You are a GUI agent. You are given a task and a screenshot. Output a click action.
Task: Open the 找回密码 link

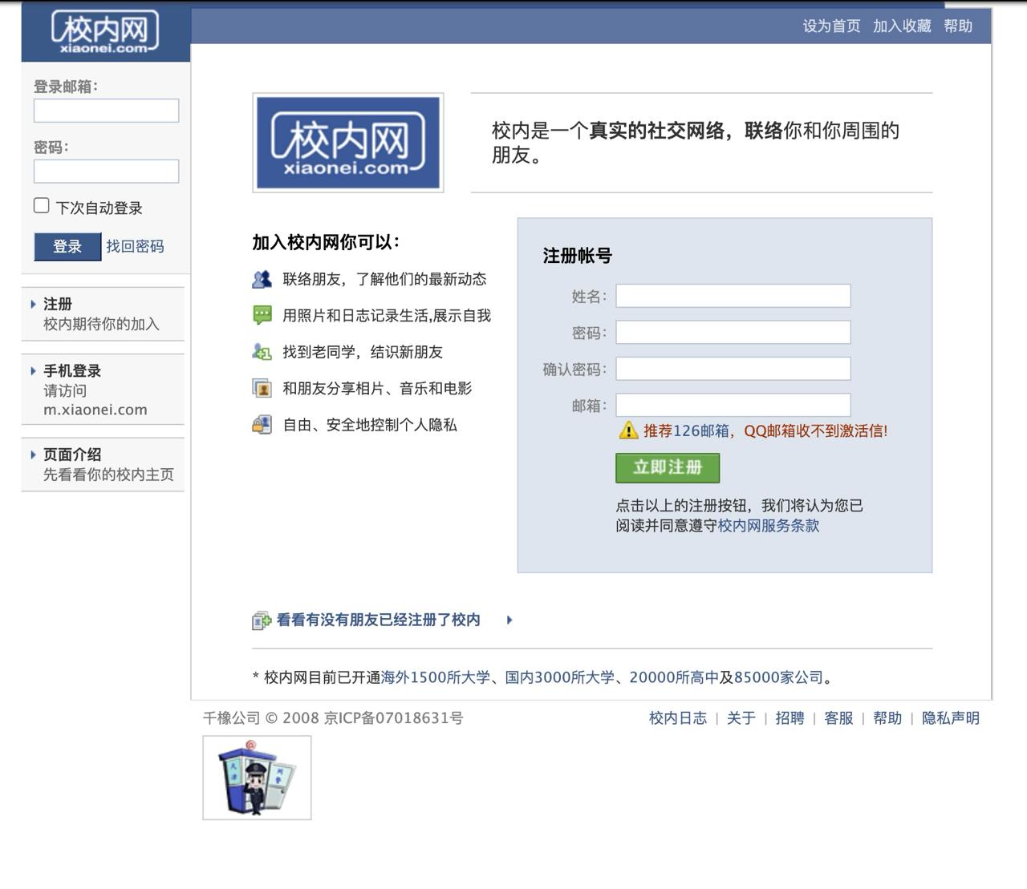(x=135, y=246)
